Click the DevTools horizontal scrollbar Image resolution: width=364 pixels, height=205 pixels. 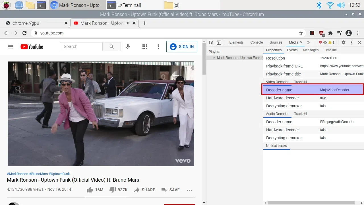coord(311,203)
